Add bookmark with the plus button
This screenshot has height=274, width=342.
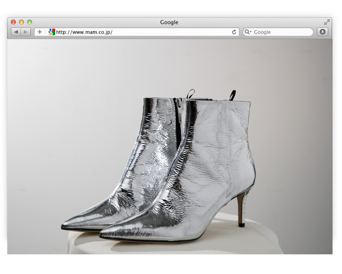point(40,32)
